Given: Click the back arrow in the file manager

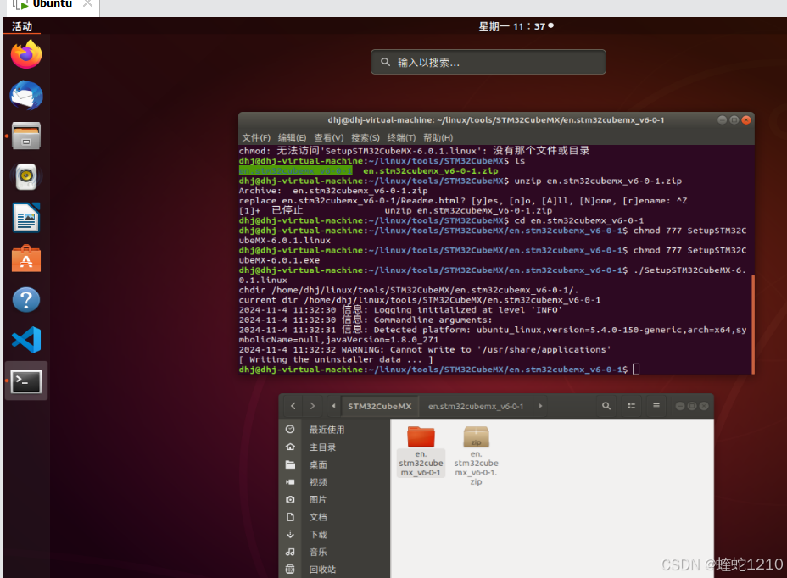Looking at the screenshot, I should click(x=293, y=406).
